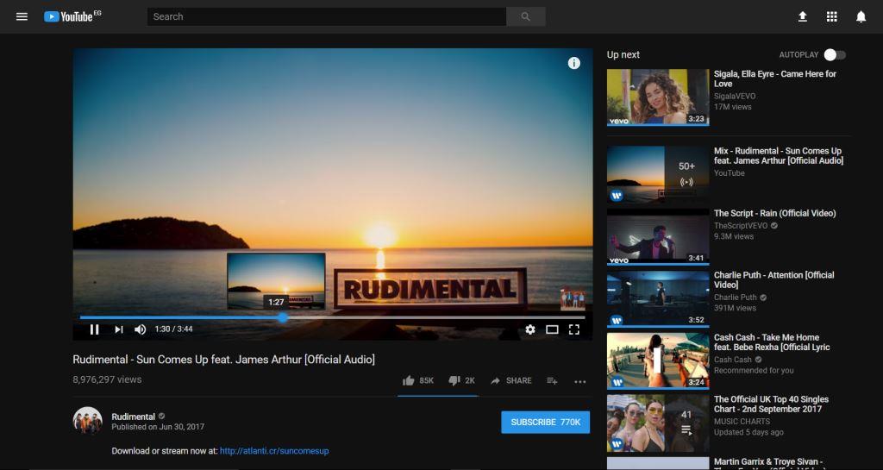The image size is (883, 470).
Task: Open the Rudimental channel avatar
Action: click(x=87, y=421)
